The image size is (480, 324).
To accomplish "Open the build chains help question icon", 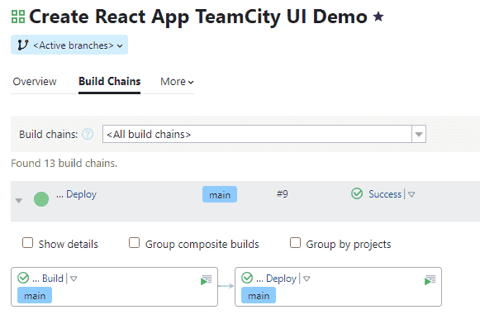I will click(x=88, y=134).
